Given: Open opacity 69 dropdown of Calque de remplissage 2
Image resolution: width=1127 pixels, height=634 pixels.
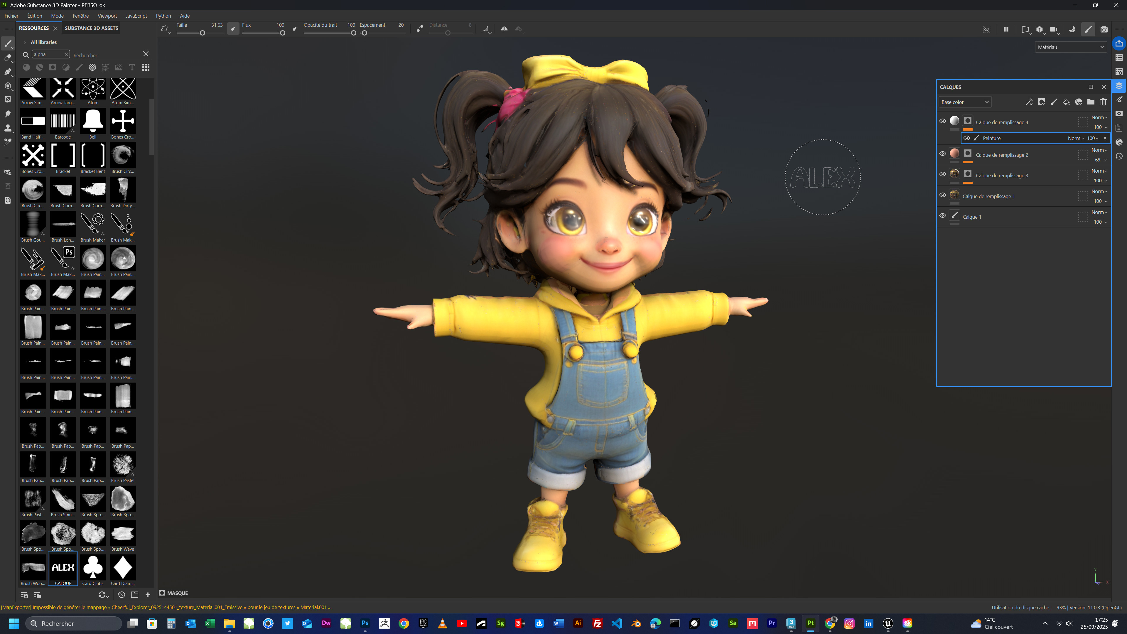Looking at the screenshot, I should click(1100, 160).
